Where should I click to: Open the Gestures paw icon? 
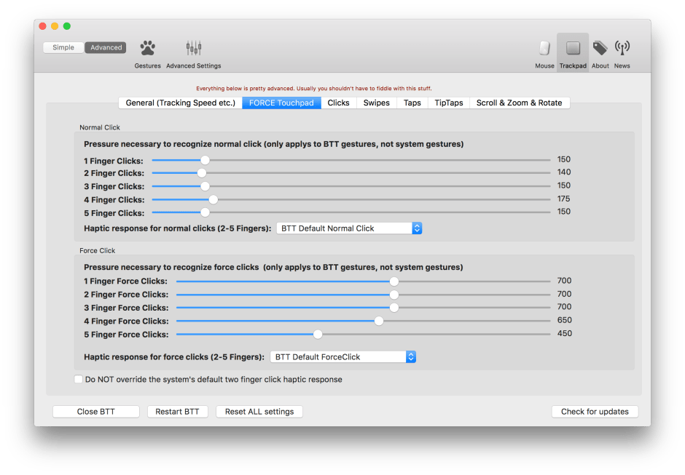click(x=147, y=49)
